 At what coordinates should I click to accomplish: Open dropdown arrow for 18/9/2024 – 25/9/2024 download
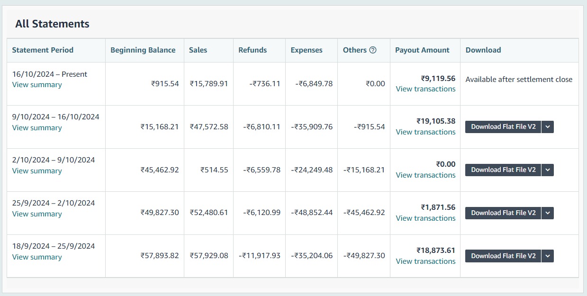coord(548,256)
